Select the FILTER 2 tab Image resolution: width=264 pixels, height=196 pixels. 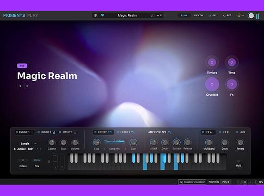coord(125,132)
